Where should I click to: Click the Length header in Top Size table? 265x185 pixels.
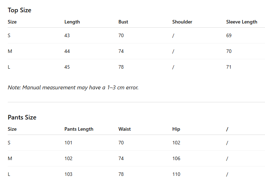click(72, 22)
